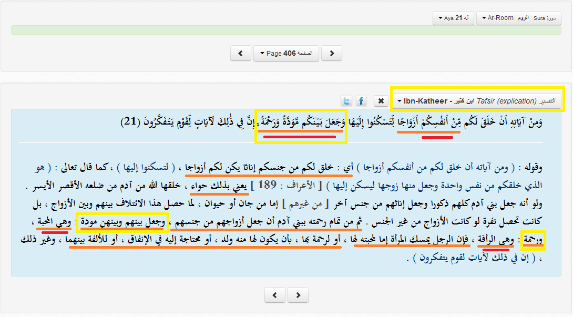Click the word وقوله starting the tafsir
This screenshot has height=317, width=573.
click(534, 168)
